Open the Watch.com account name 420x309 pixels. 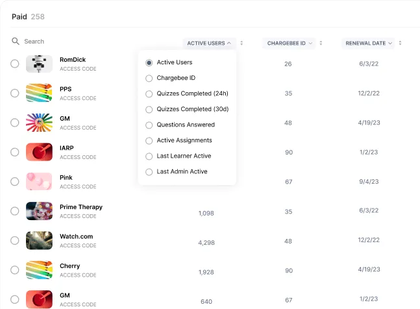(77, 236)
